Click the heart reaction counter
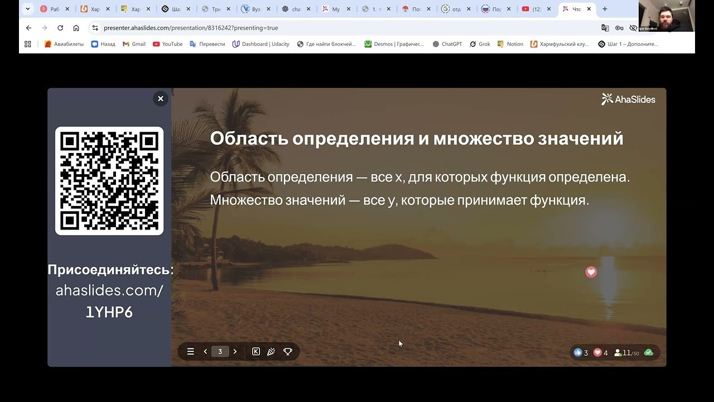The image size is (714, 402). click(x=600, y=353)
